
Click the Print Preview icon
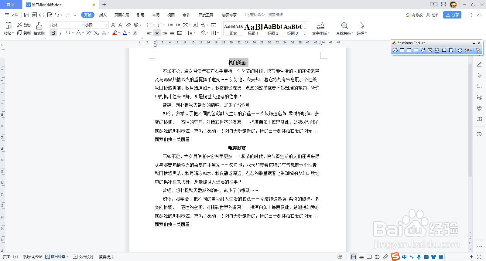pyautogui.click(x=50, y=15)
